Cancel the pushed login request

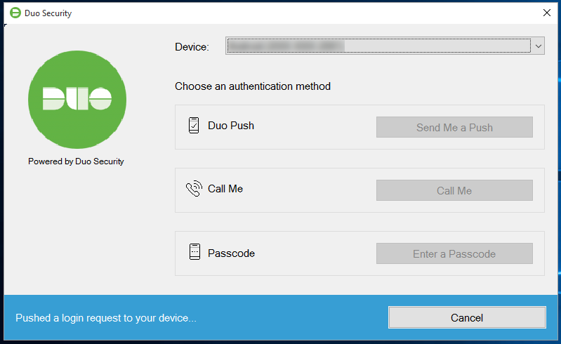(467, 317)
